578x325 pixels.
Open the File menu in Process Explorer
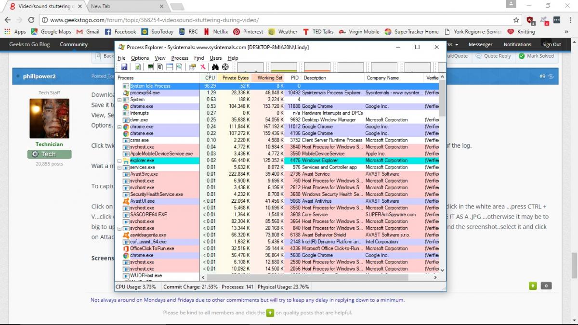(121, 58)
